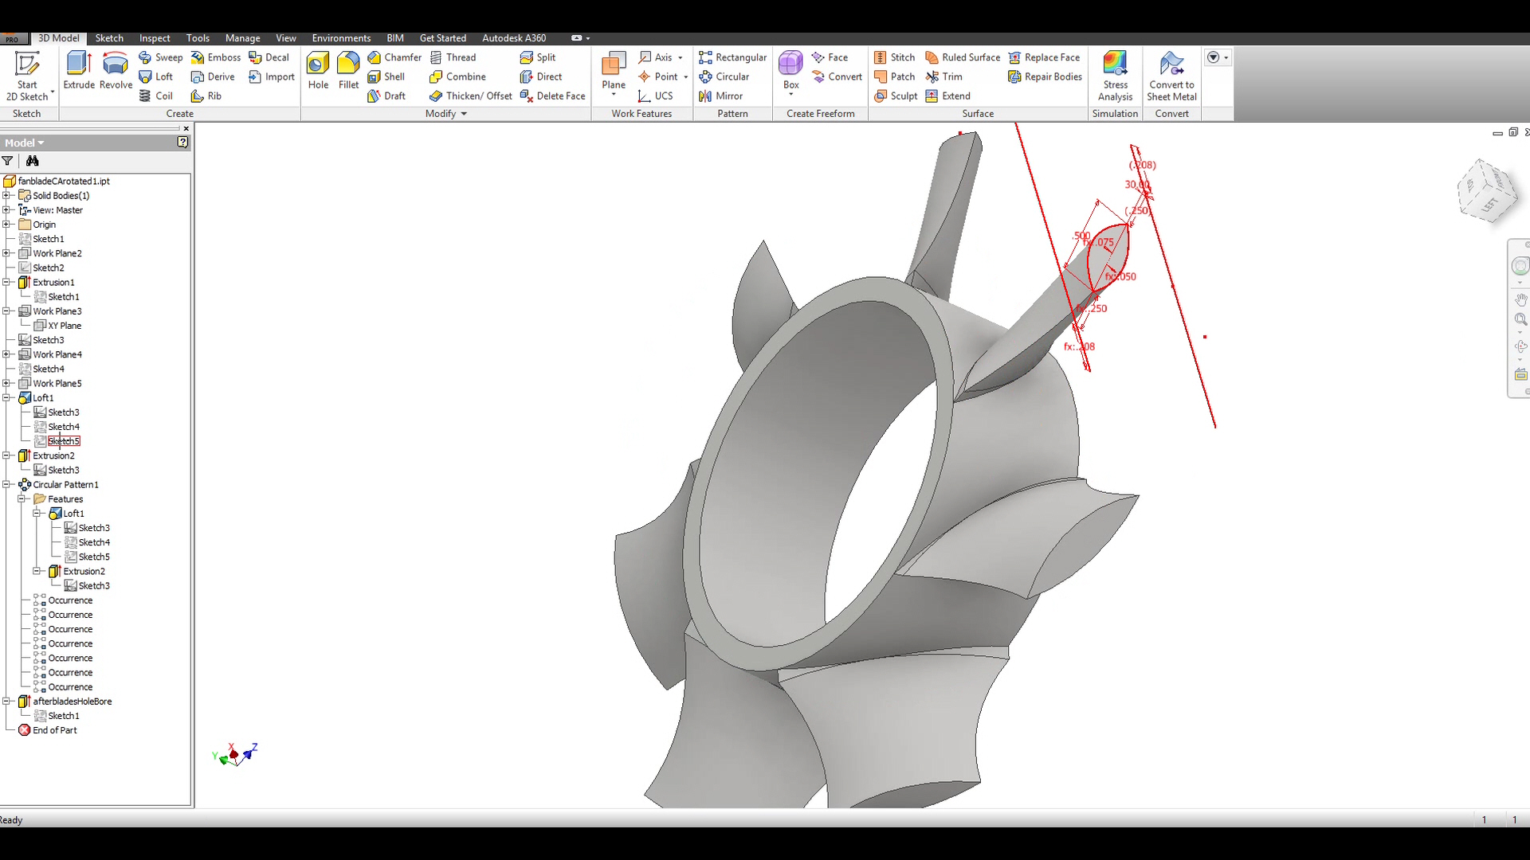Open Stress Analysis simulation
This screenshot has height=860, width=1530.
(x=1115, y=76)
